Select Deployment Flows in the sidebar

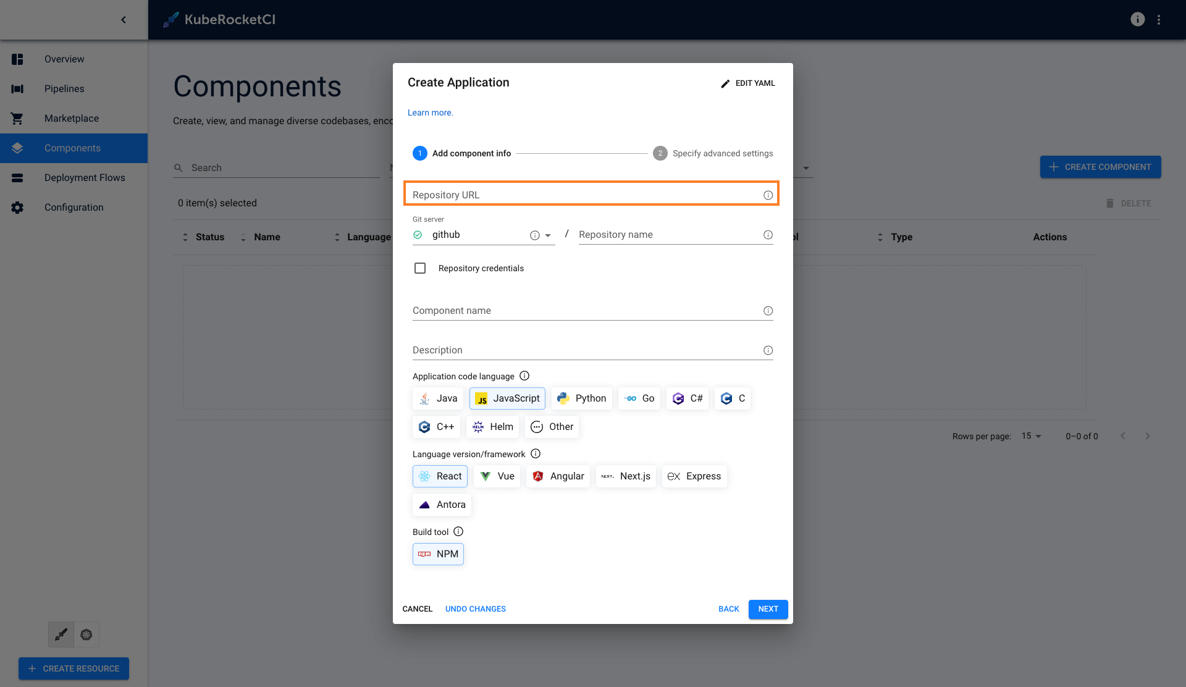click(85, 177)
